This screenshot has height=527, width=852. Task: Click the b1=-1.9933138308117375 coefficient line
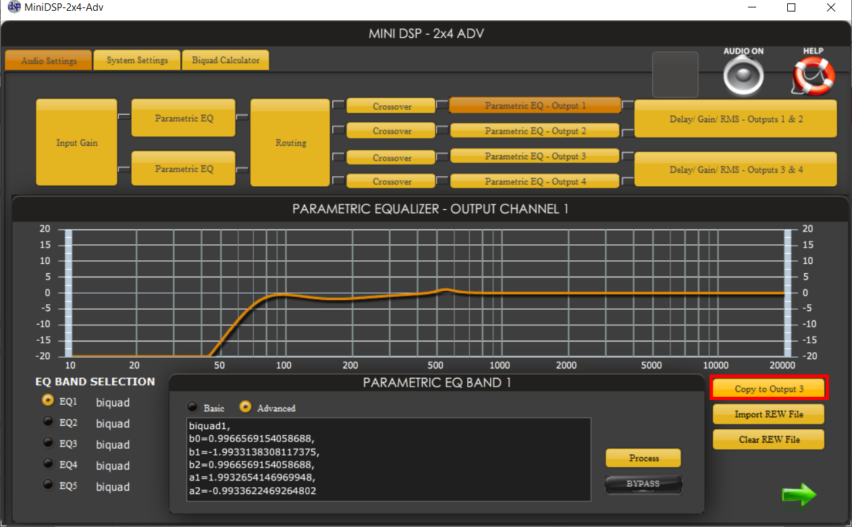point(254,451)
